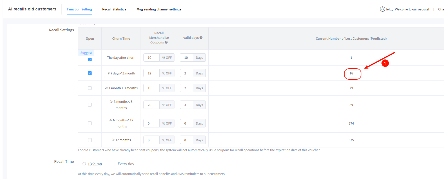The width and height of the screenshot is (444, 179).
Task: Edit the 12% OFF coupon field
Action: click(x=151, y=73)
